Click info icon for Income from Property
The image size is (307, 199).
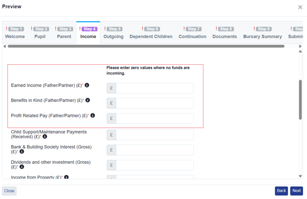(x=66, y=177)
